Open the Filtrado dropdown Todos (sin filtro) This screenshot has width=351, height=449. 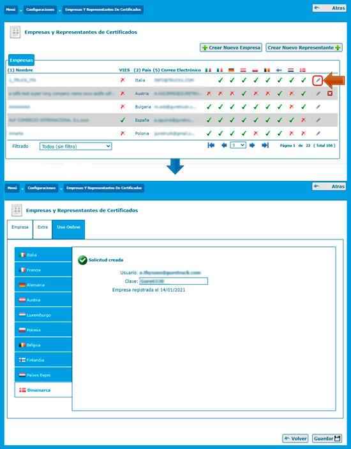[x=75, y=146]
